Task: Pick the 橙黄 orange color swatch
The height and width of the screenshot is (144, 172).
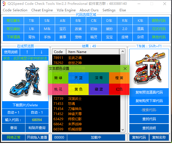Action: point(119,78)
